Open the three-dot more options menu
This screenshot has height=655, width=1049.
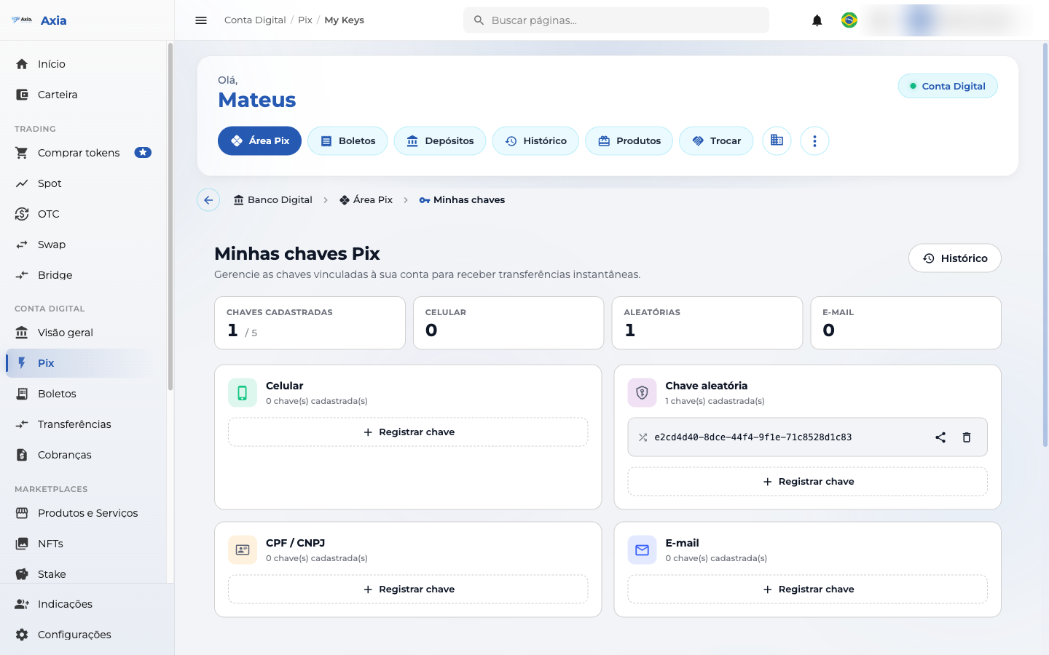814,141
